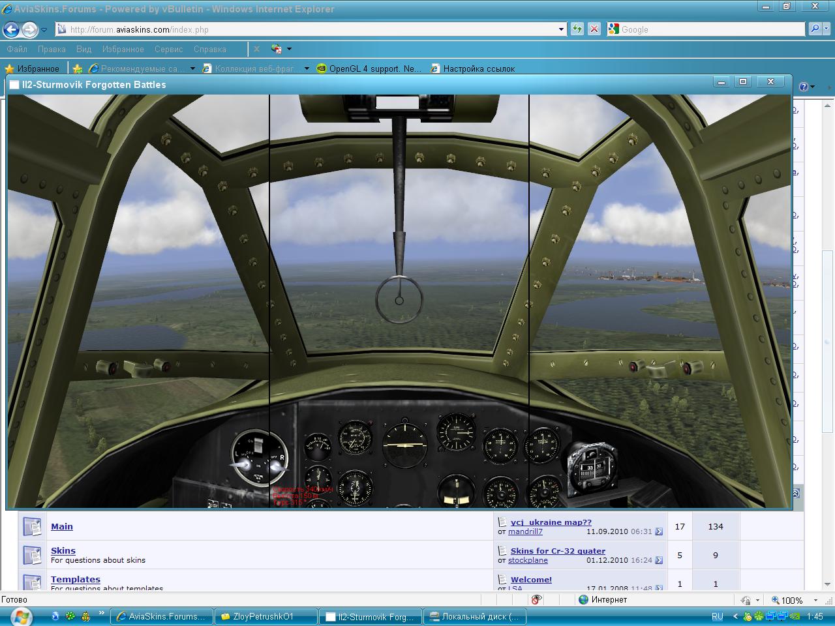
Task: Click the browser Forward arrow button
Action: 29,29
